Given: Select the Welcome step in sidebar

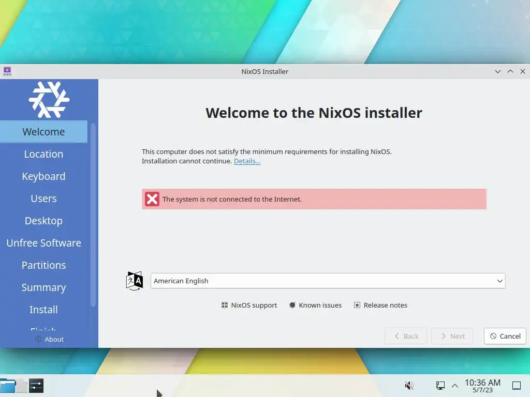Looking at the screenshot, I should coord(43,132).
